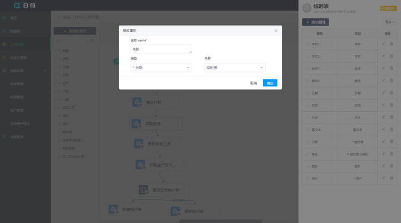This screenshot has width=401, height=223.
Task: Open 首页 in the left sidebar
Action: tap(13, 18)
